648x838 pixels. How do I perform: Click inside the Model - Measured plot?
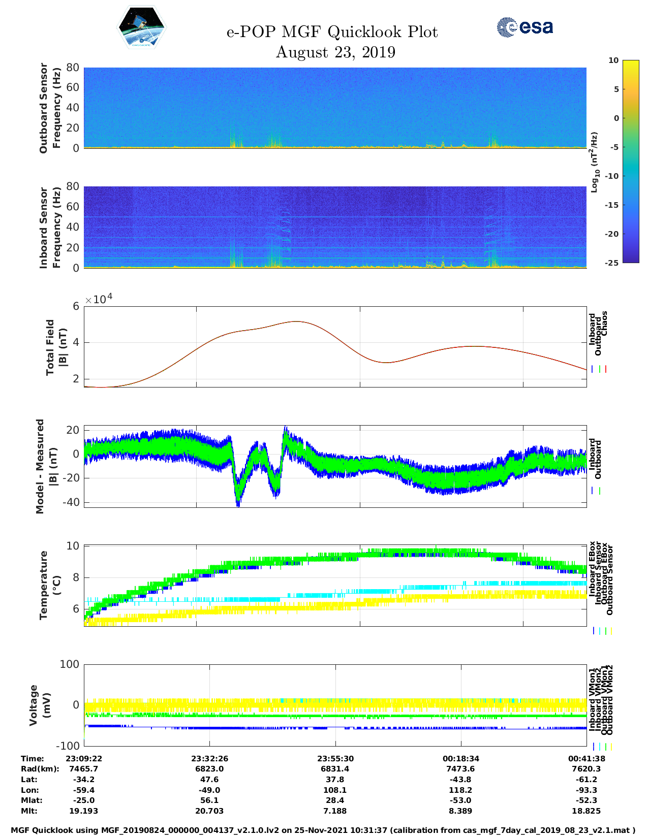pos(335,466)
